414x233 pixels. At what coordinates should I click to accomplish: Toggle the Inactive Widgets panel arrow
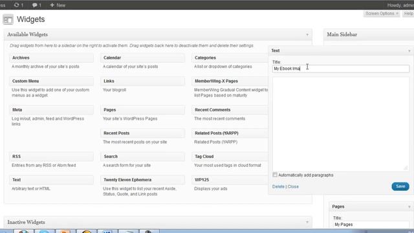click(307, 222)
